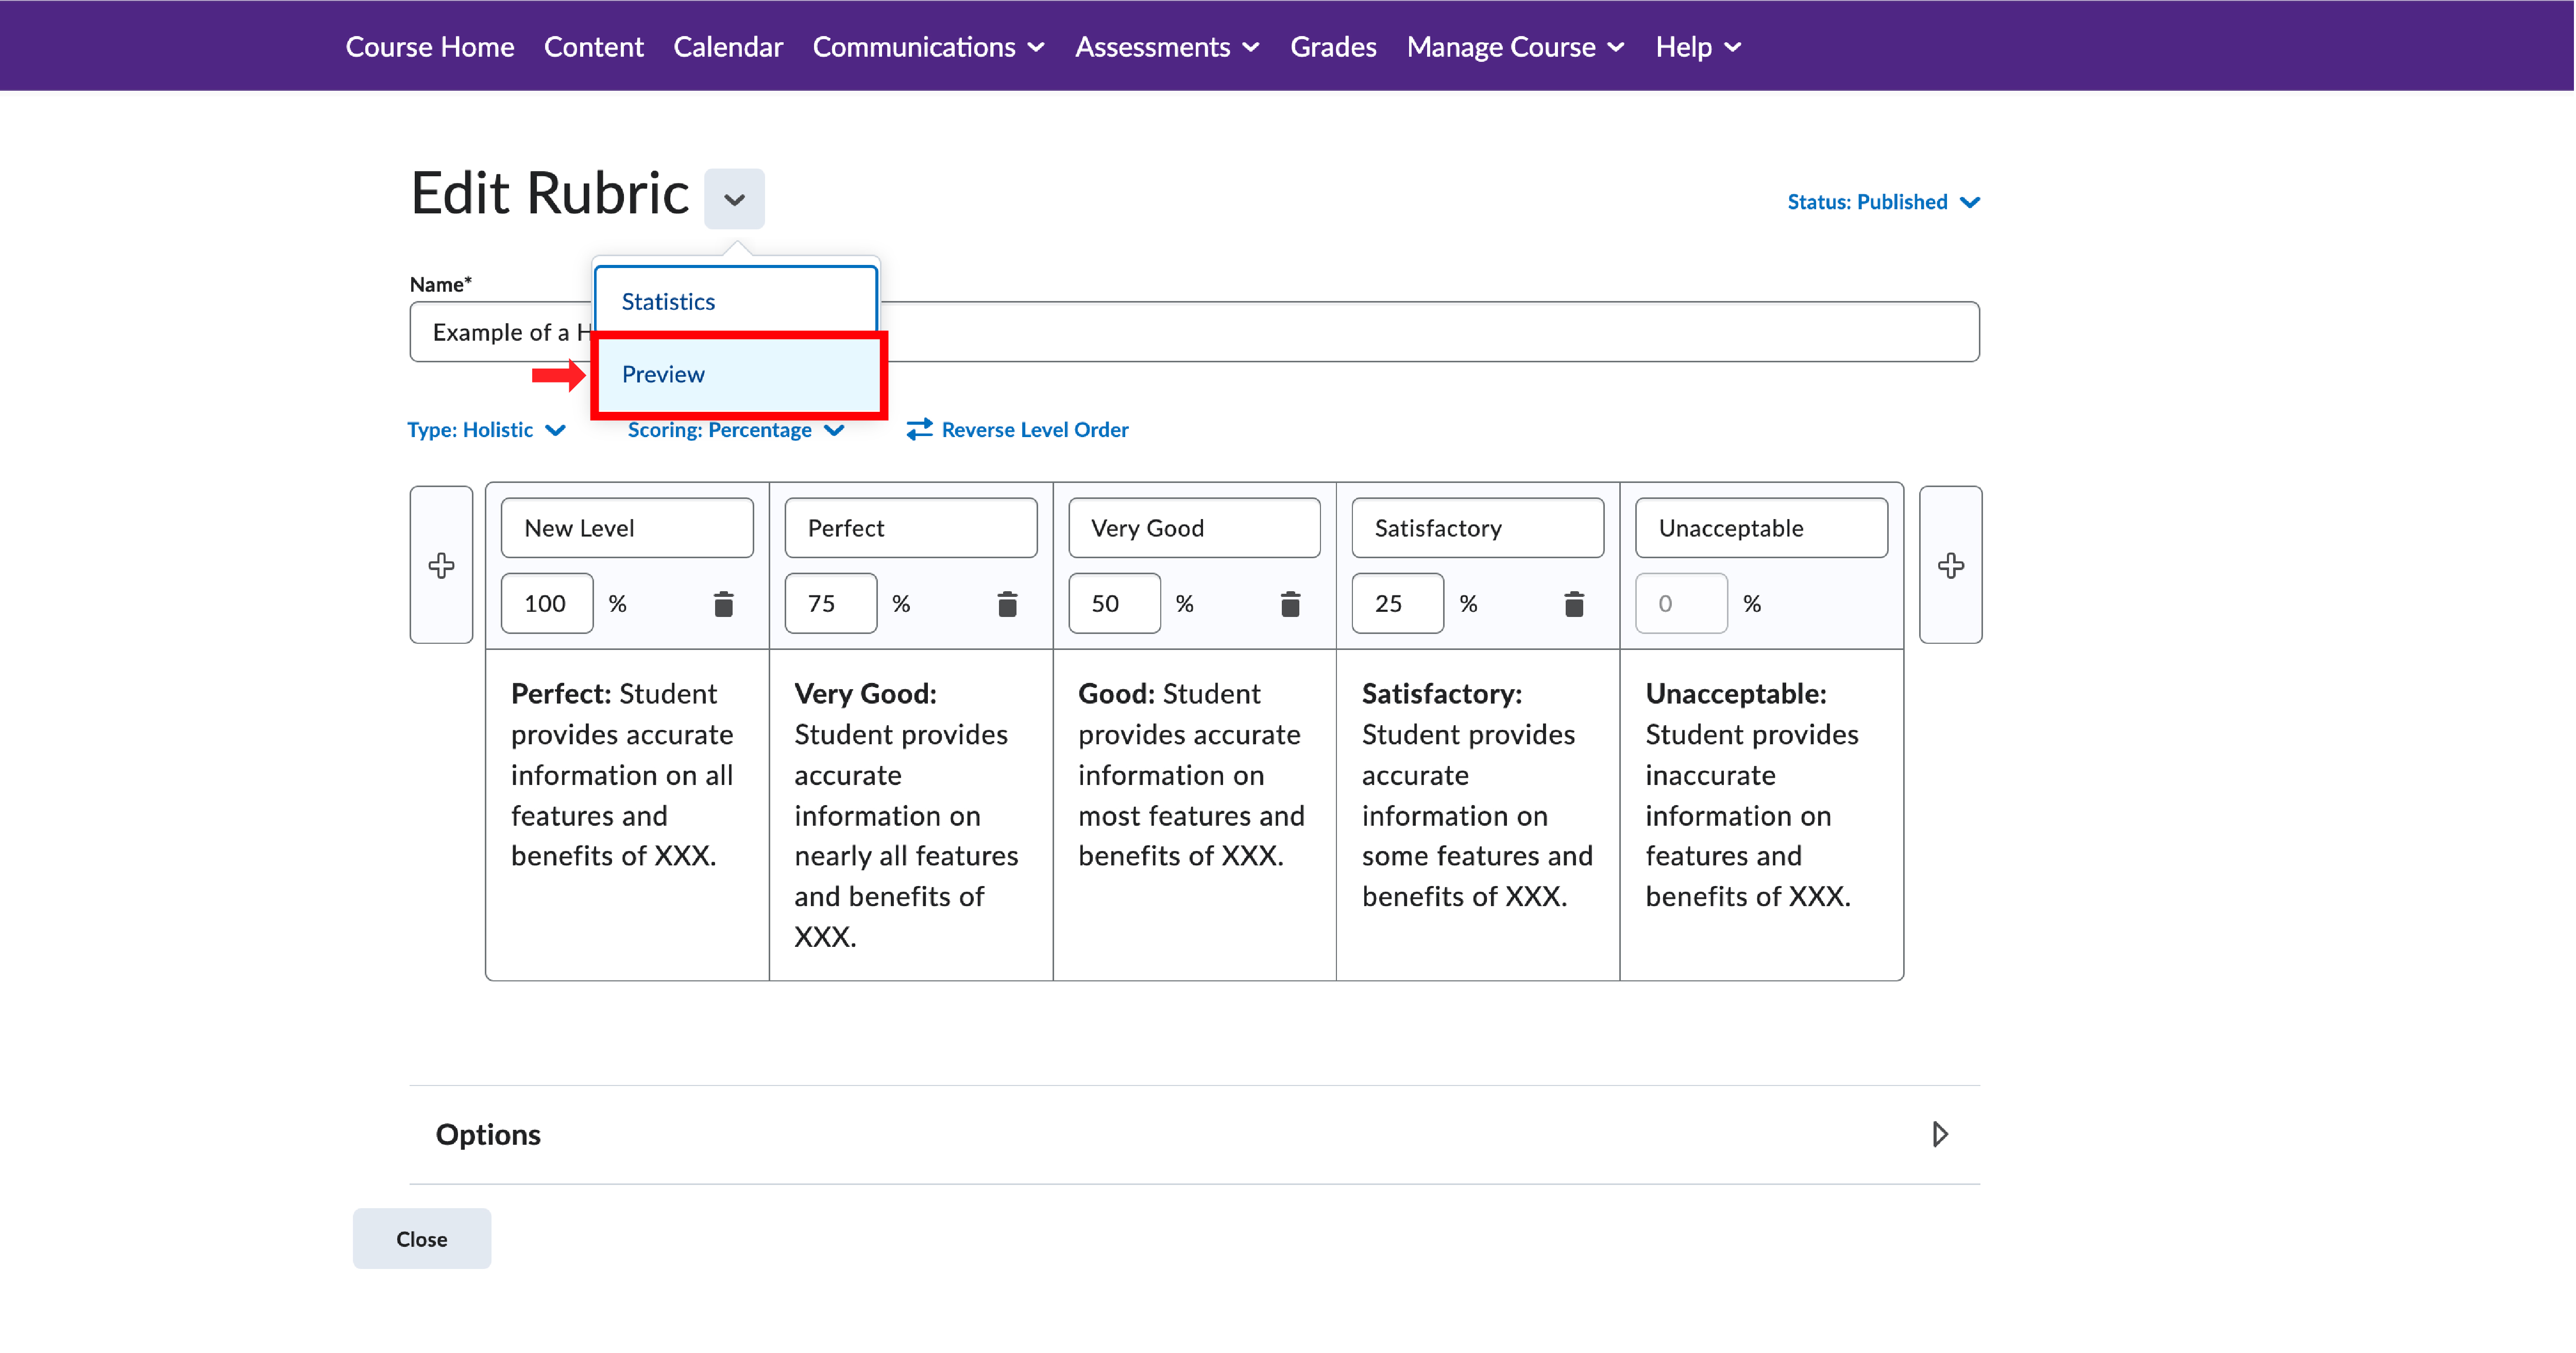Screen dimensions: 2576x1353
Task: Select Preview from the context menu
Action: (x=664, y=374)
